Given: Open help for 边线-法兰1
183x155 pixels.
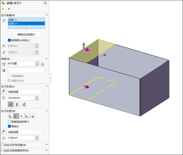Looking at the screenshot, I should pos(45,3).
